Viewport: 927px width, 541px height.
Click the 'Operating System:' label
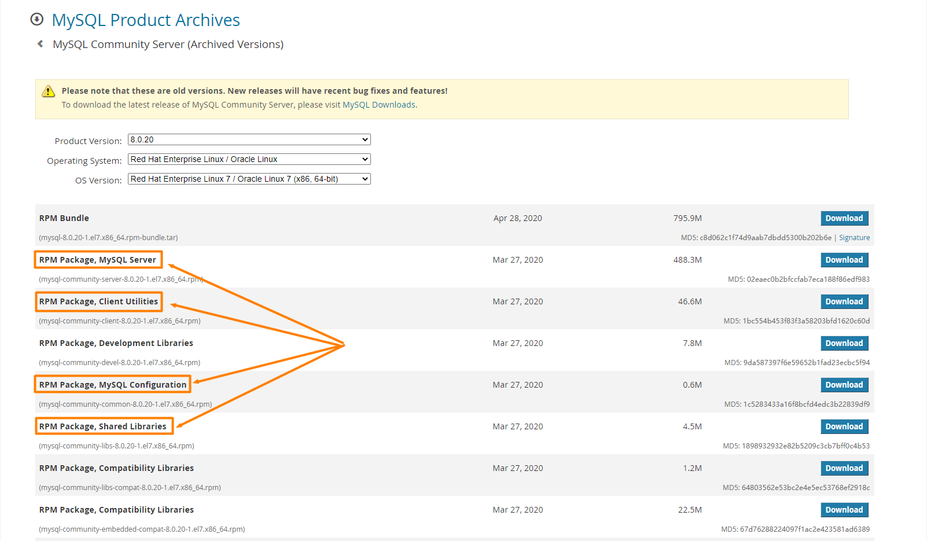[84, 161]
